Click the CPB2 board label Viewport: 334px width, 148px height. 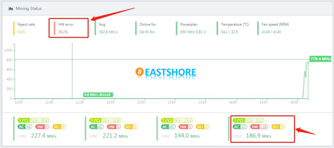point(165,136)
